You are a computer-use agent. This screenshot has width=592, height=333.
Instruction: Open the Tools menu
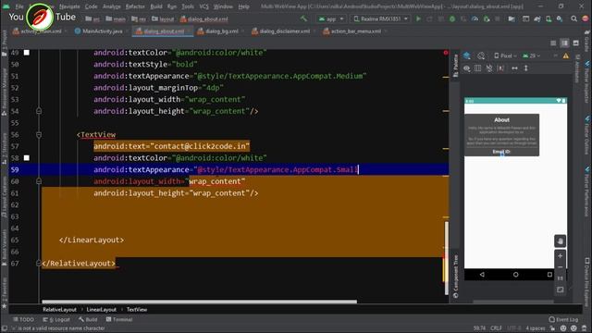(x=188, y=6)
